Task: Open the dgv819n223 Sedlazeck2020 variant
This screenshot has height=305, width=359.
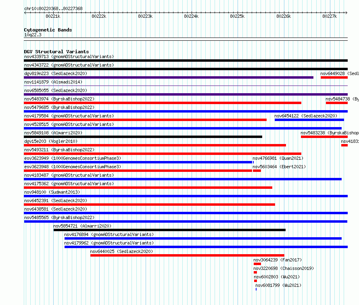Action: [56, 73]
